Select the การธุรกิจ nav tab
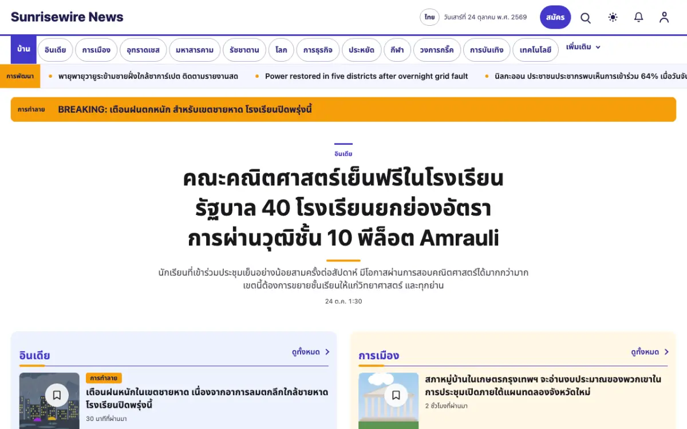 tap(318, 50)
